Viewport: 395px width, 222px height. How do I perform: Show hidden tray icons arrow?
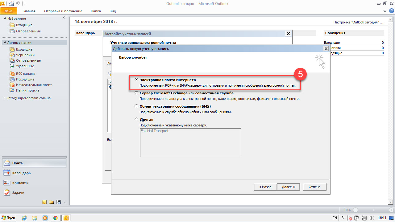343,218
